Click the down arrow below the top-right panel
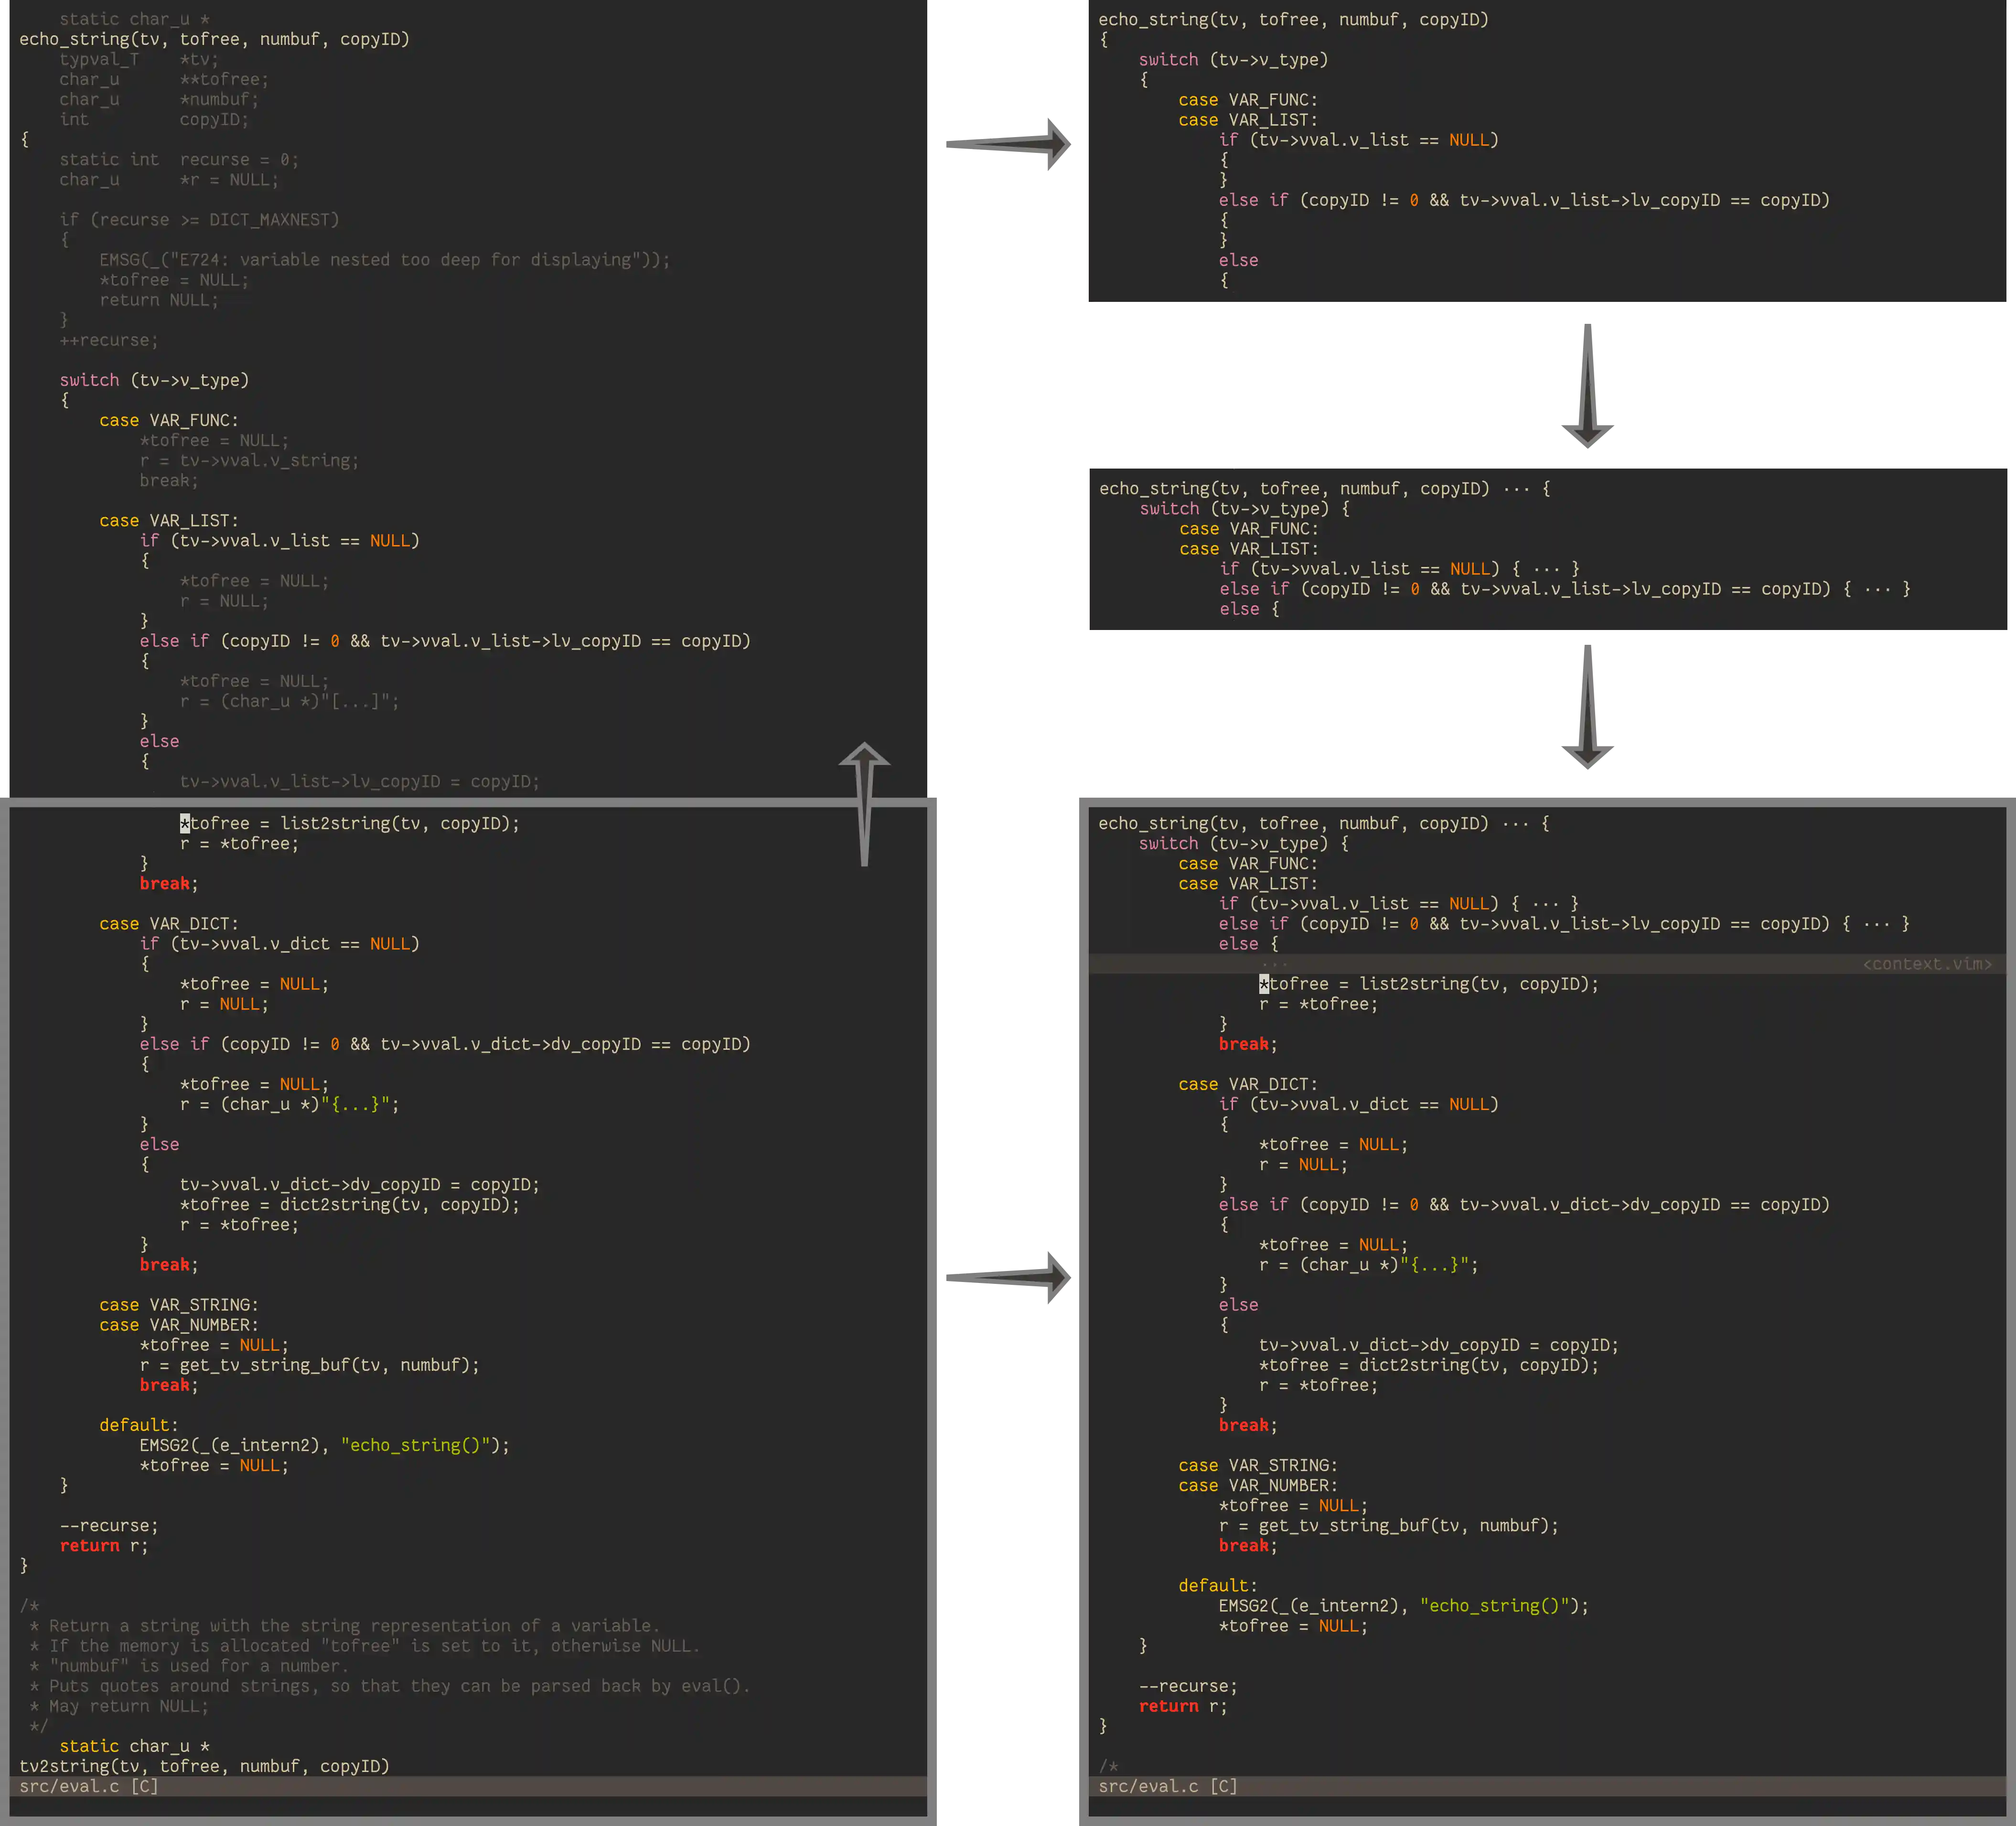The height and width of the screenshot is (1826, 2016). 1587,386
